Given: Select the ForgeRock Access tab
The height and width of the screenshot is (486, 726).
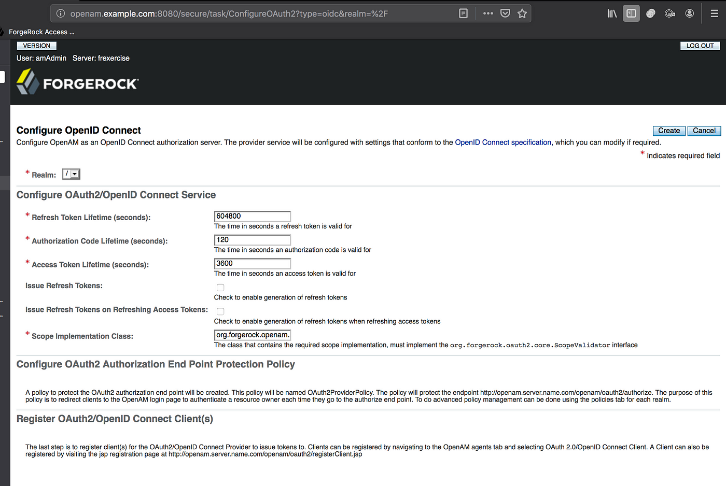Looking at the screenshot, I should 41,32.
